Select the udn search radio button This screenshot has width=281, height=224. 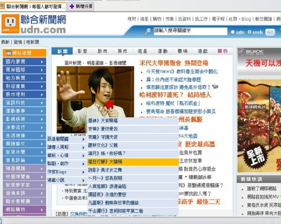(x=232, y=32)
